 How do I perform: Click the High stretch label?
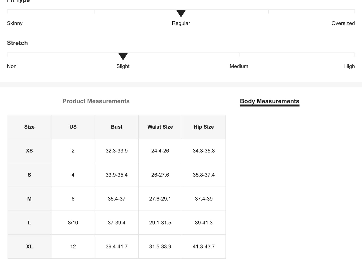349,66
